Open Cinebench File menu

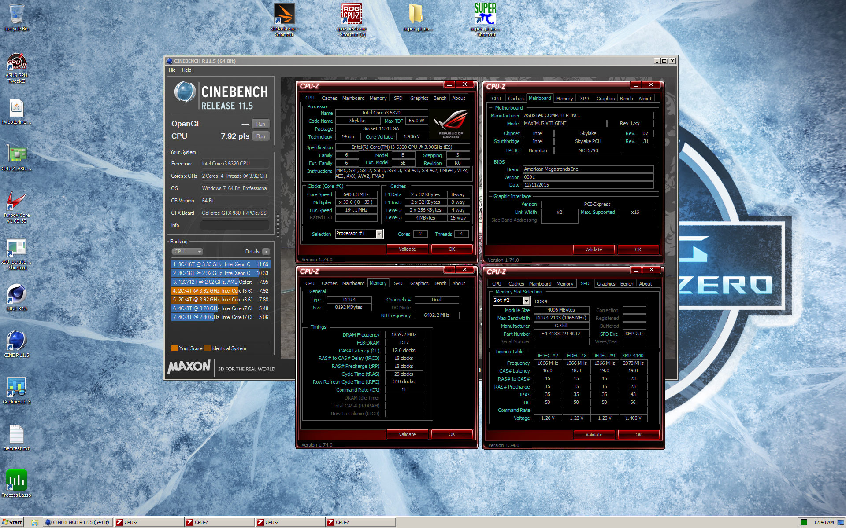pyautogui.click(x=172, y=70)
